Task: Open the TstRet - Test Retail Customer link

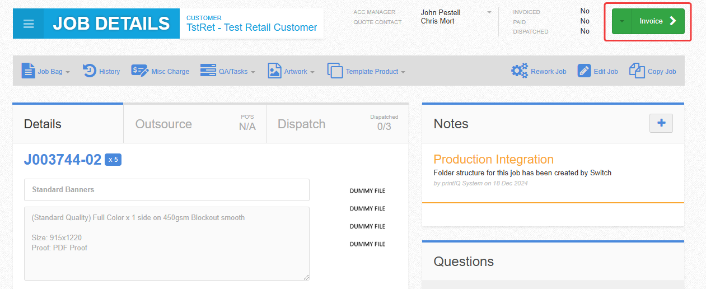Action: coord(251,27)
